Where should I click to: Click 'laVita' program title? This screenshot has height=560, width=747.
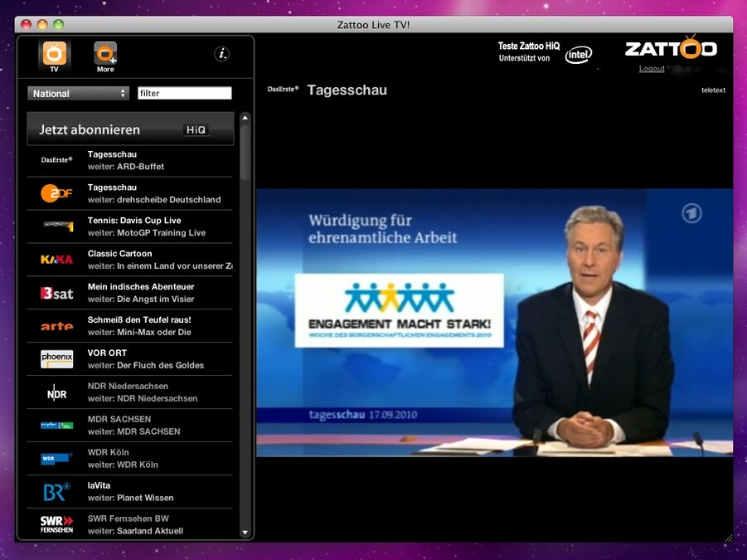pos(99,485)
